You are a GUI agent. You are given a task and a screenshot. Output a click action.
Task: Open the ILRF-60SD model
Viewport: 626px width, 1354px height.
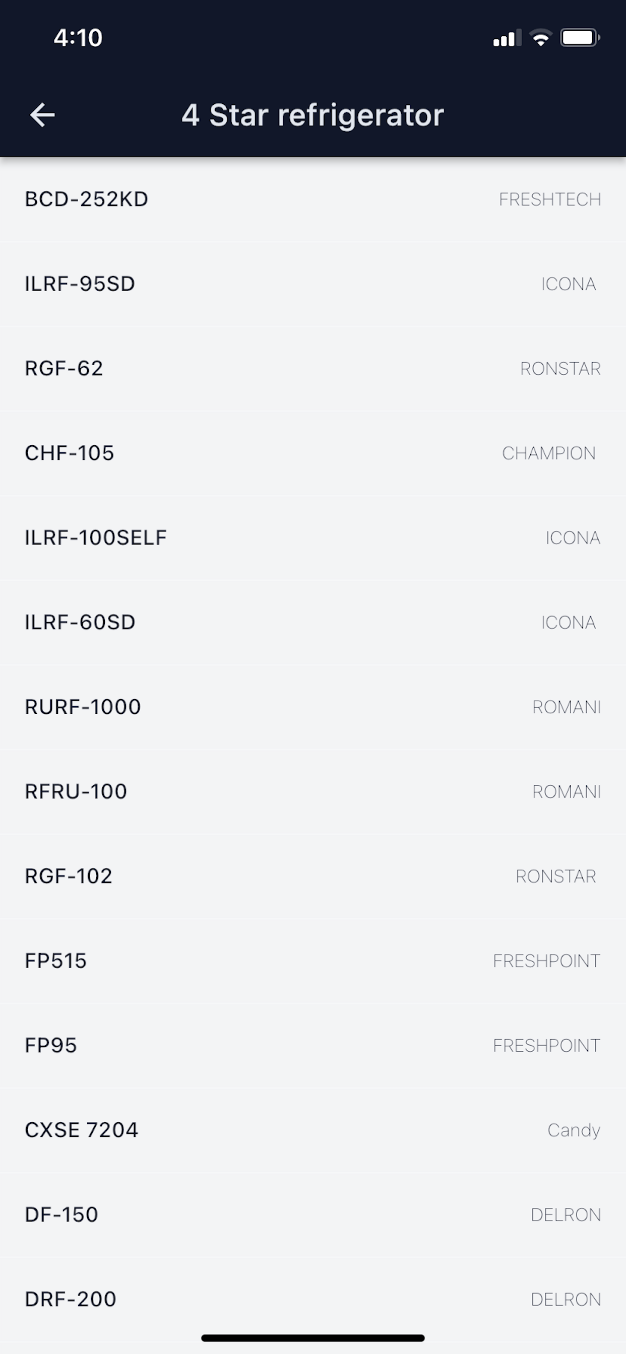coord(313,623)
